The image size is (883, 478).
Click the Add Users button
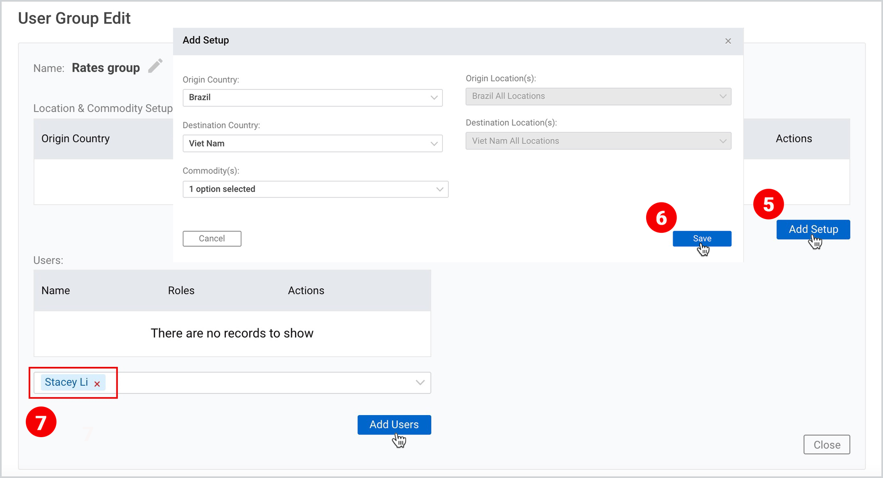394,425
